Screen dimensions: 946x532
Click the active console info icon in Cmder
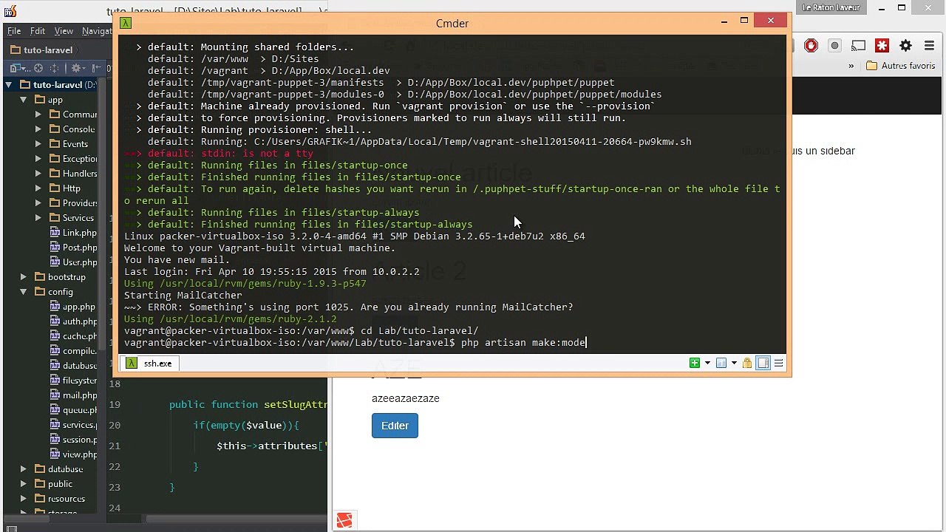pos(721,363)
